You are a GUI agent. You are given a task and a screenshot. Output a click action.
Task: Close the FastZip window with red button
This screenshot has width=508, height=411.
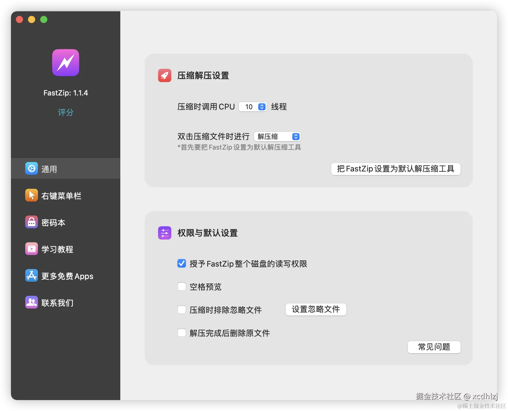tap(19, 19)
